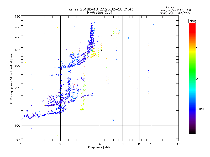Click the y-axis tick label "600"
The height and width of the screenshot is (157, 210).
coord(17,28)
